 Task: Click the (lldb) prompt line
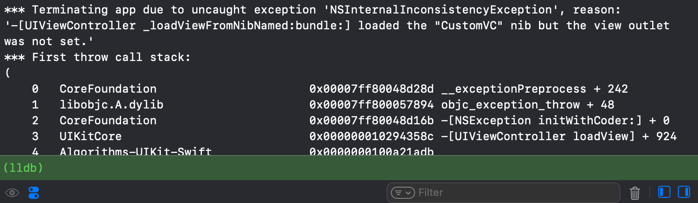349,168
